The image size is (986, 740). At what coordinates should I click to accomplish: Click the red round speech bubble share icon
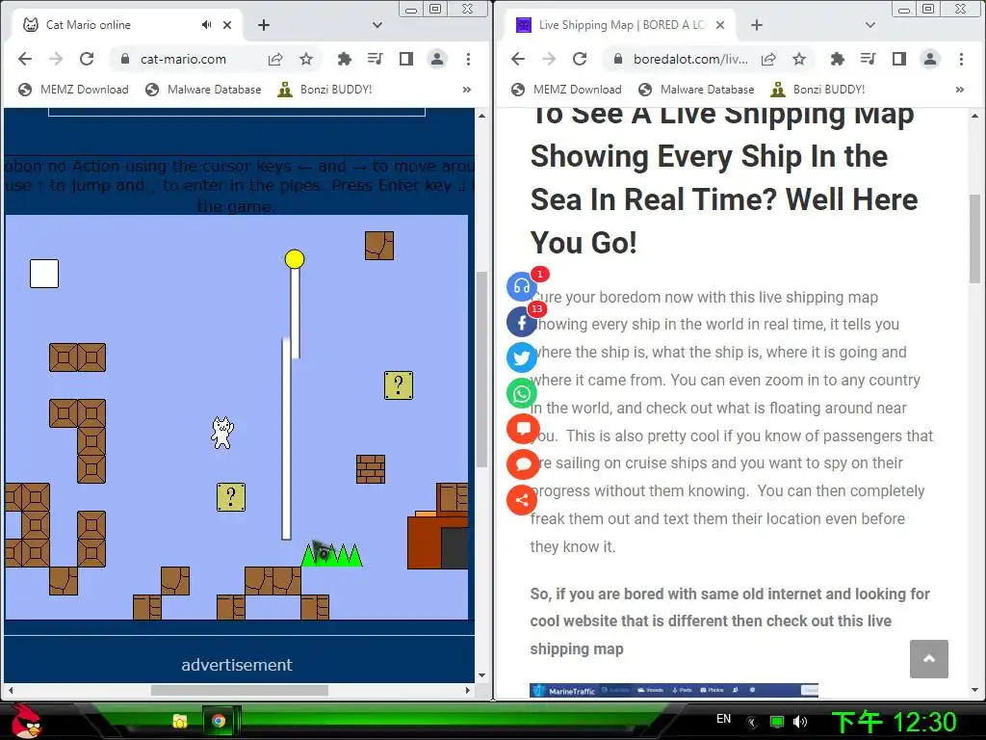point(522,465)
